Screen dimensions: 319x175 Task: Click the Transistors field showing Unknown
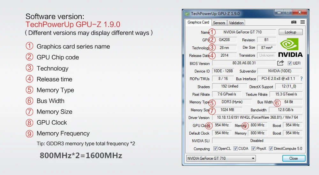[266, 55]
